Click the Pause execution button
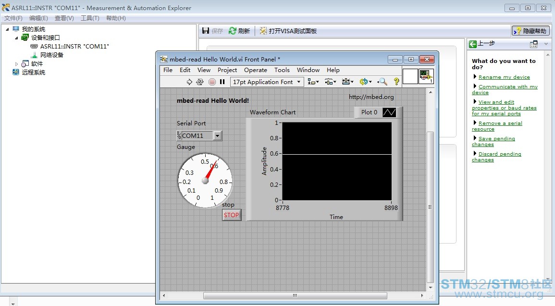Viewport: 555px width, 306px height. 222,82
